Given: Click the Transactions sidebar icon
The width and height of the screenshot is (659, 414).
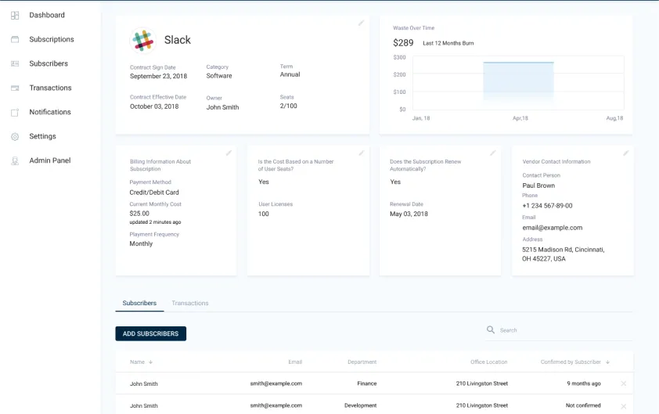Looking at the screenshot, I should [x=15, y=88].
